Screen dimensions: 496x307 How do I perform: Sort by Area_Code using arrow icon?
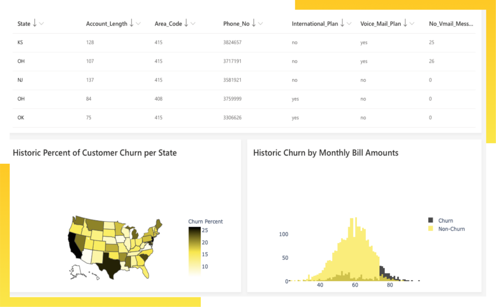coord(186,24)
